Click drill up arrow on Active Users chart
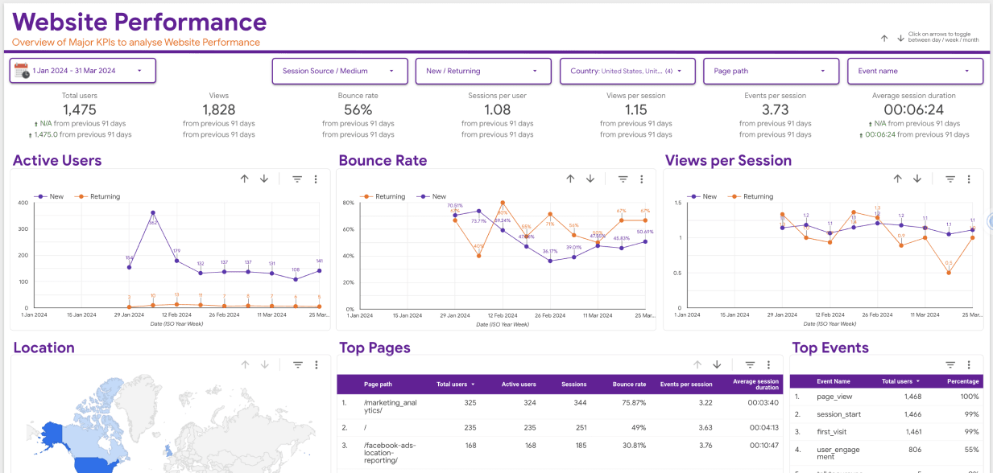This screenshot has height=473, width=993. tap(245, 179)
